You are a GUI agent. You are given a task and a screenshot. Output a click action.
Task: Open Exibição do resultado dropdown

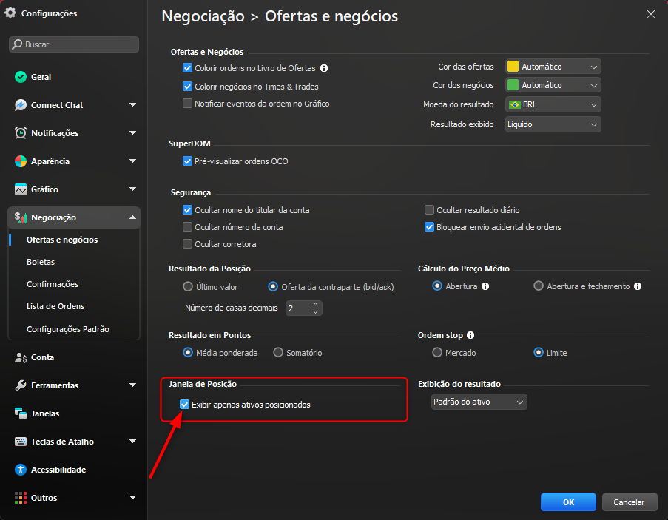click(x=479, y=402)
